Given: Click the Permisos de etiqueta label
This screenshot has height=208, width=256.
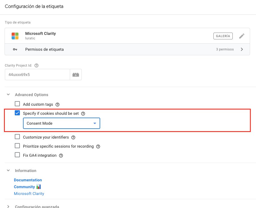Looking at the screenshot, I should pos(44,49).
